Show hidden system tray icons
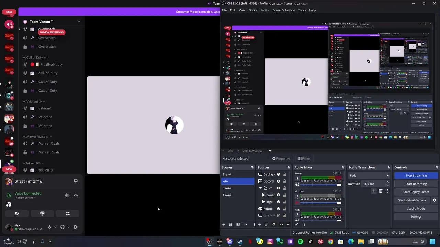This screenshot has height=247, width=440. coord(49,242)
